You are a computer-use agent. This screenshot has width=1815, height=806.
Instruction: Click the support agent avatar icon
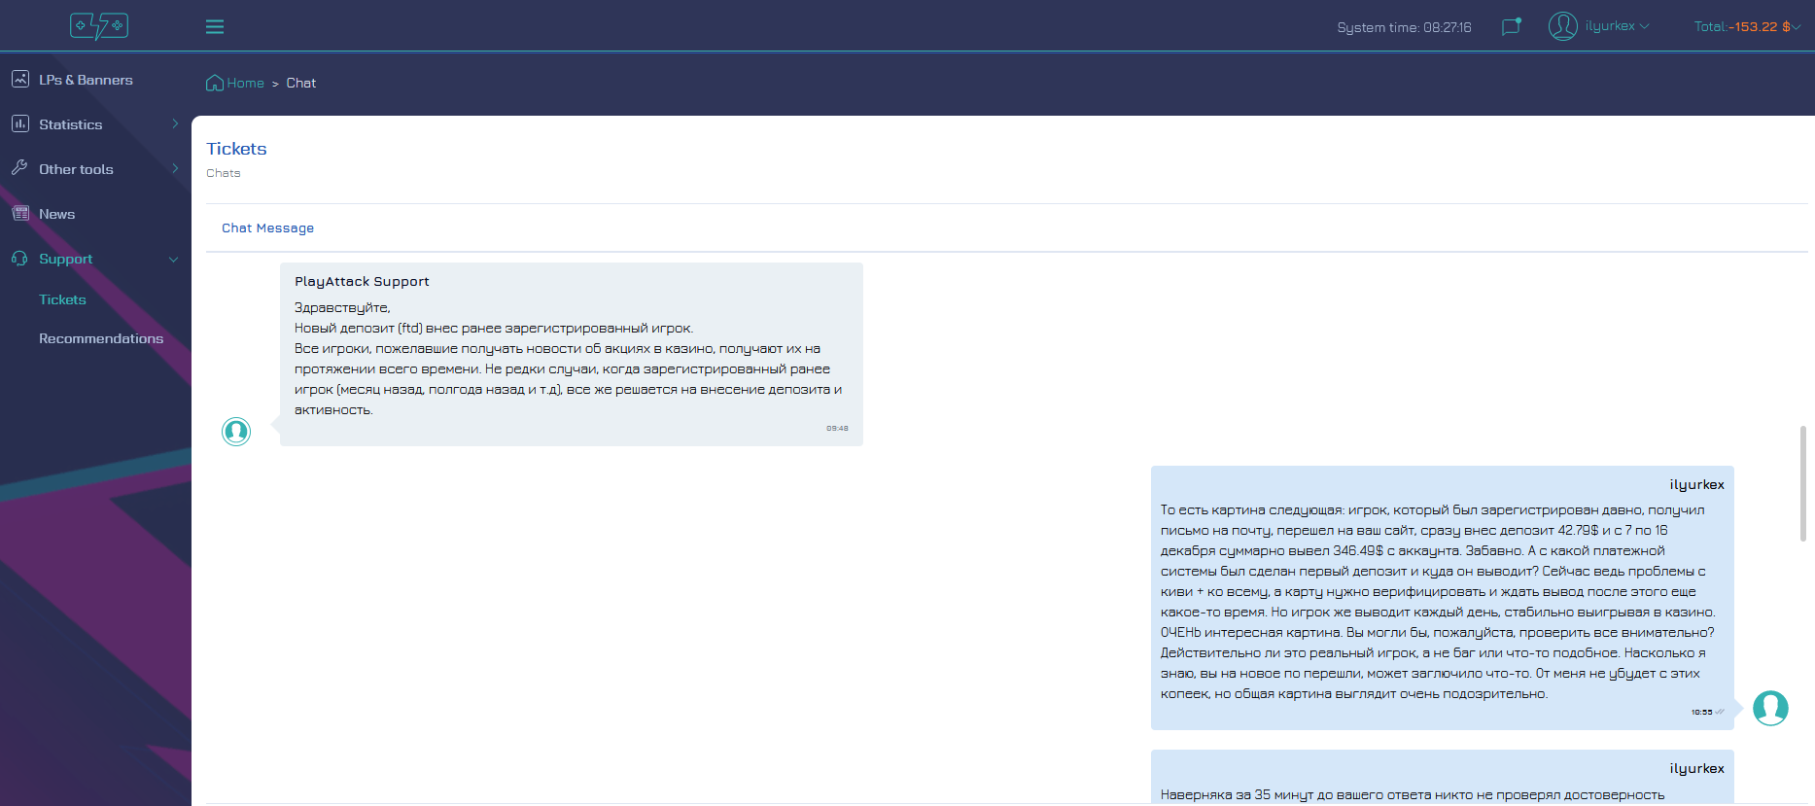[236, 431]
